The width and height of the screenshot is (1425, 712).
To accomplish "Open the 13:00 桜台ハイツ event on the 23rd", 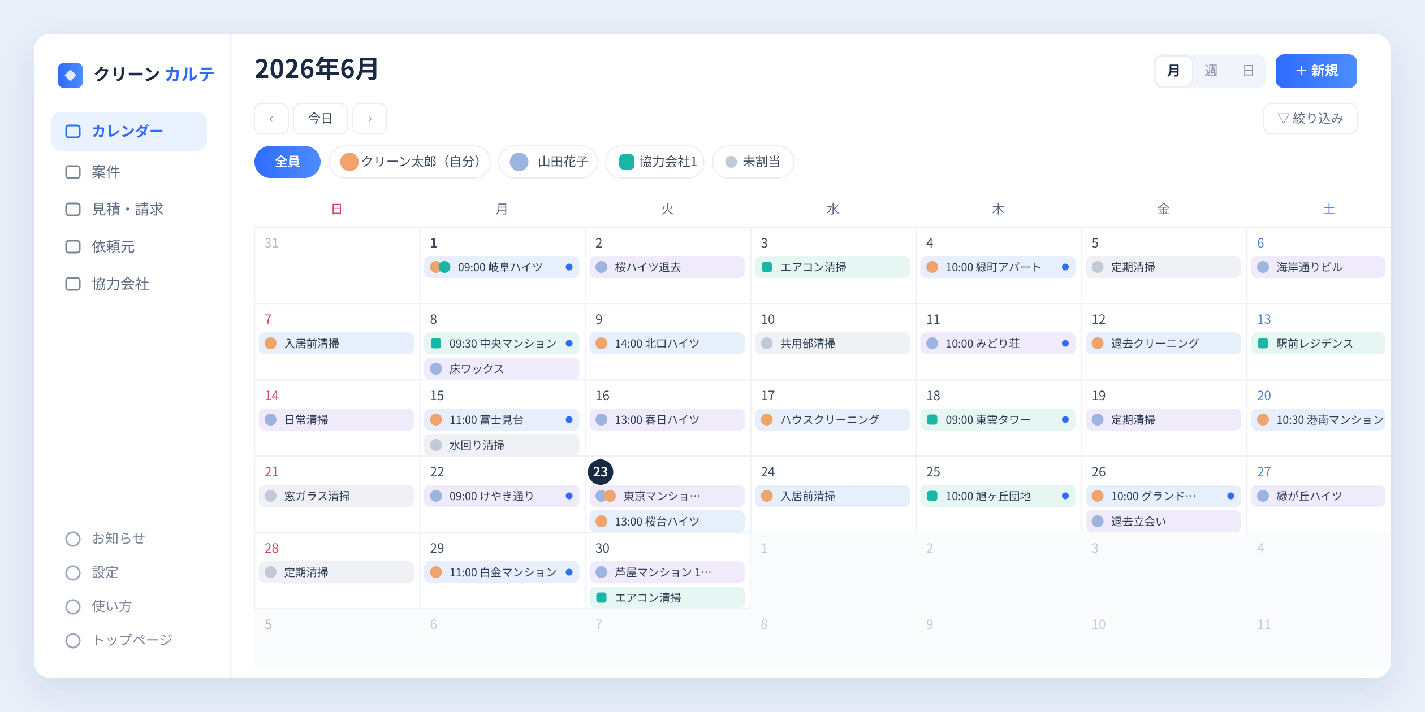I will [667, 521].
